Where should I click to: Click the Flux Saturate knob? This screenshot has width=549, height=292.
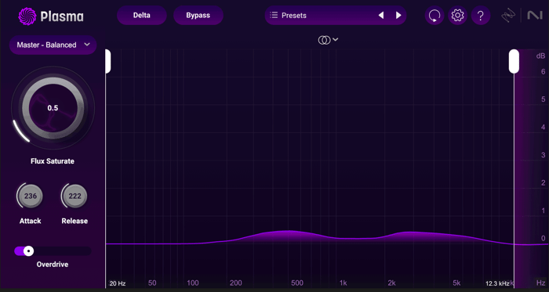click(53, 108)
